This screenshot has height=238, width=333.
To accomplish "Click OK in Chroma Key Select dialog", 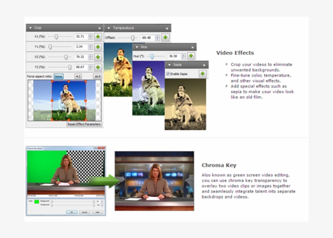I will [71, 212].
